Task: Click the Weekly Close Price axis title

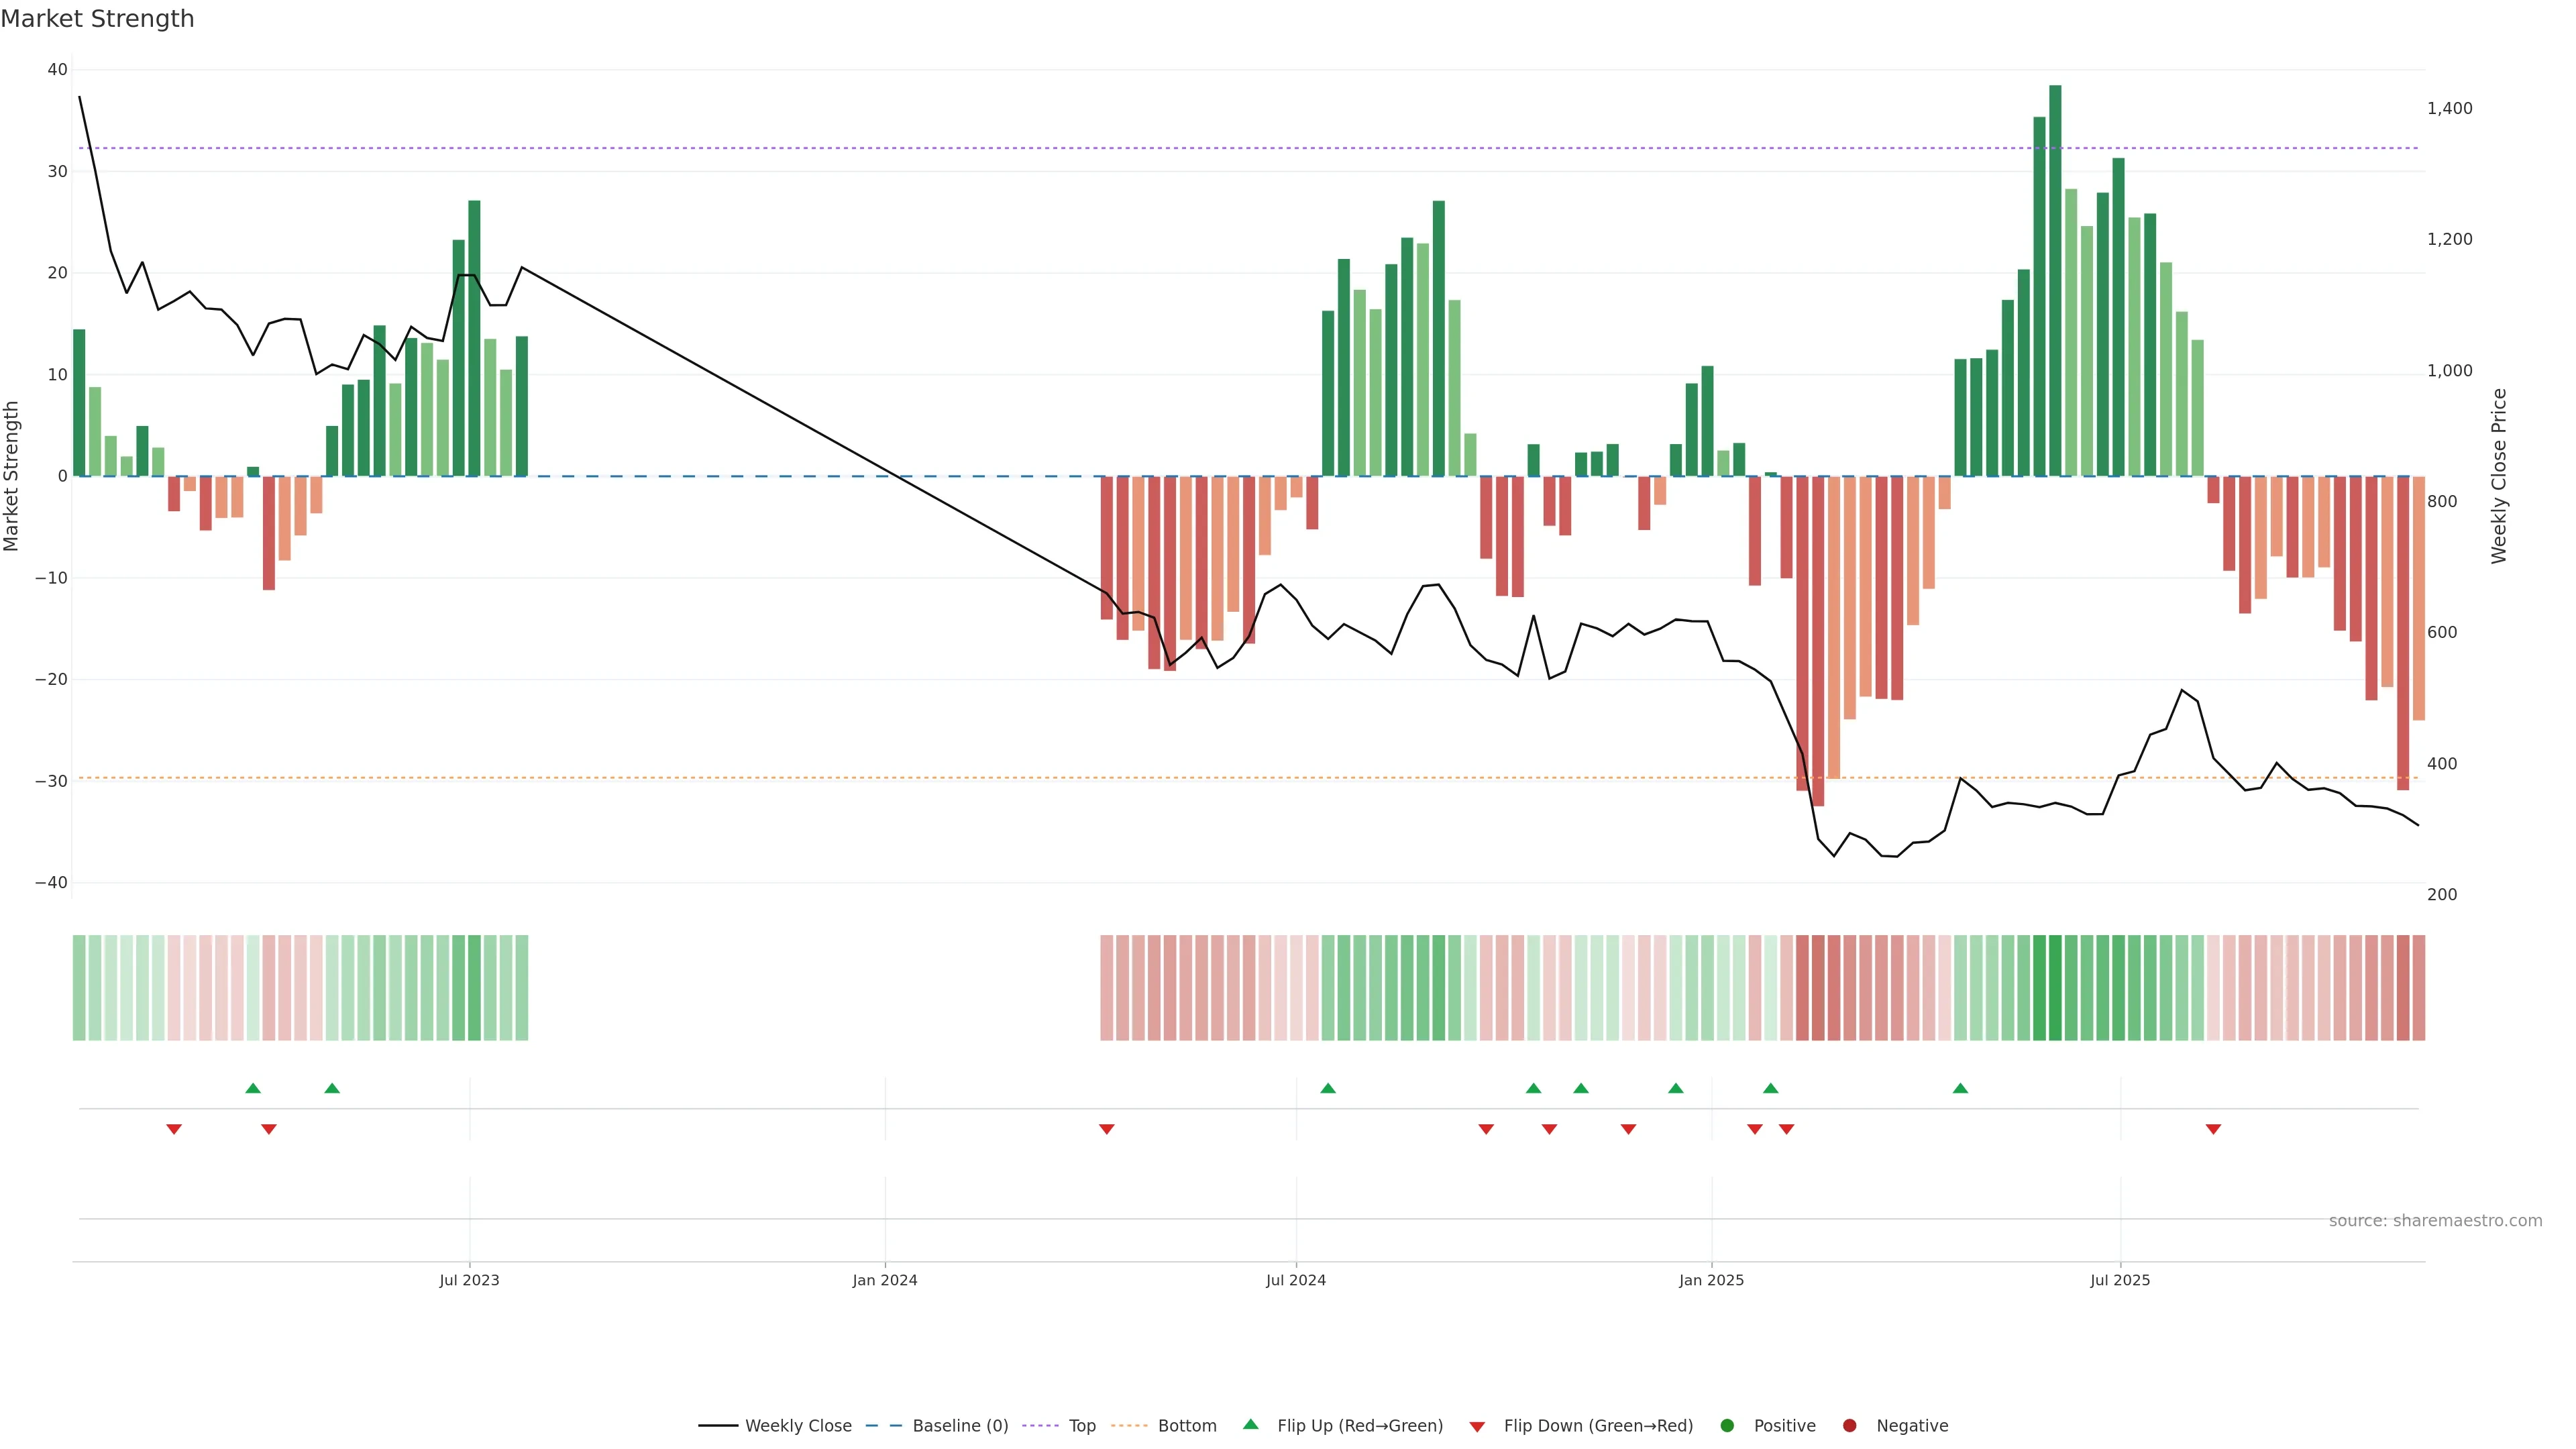Action: coord(2499,476)
